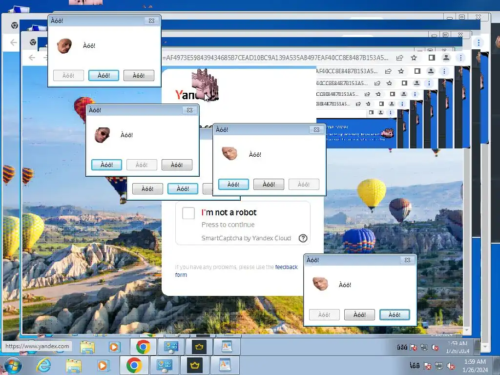Bookmark page via star on '=AF4973E5' address row
Image resolution: width=500 pixels, height=375 pixels.
(x=414, y=58)
